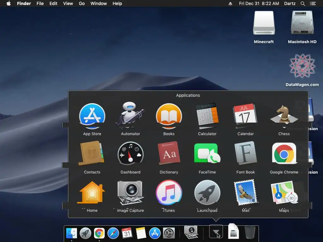Viewport: 323px width, 242px height.
Task: Open iTunes in the Applications stack
Action: point(169,193)
